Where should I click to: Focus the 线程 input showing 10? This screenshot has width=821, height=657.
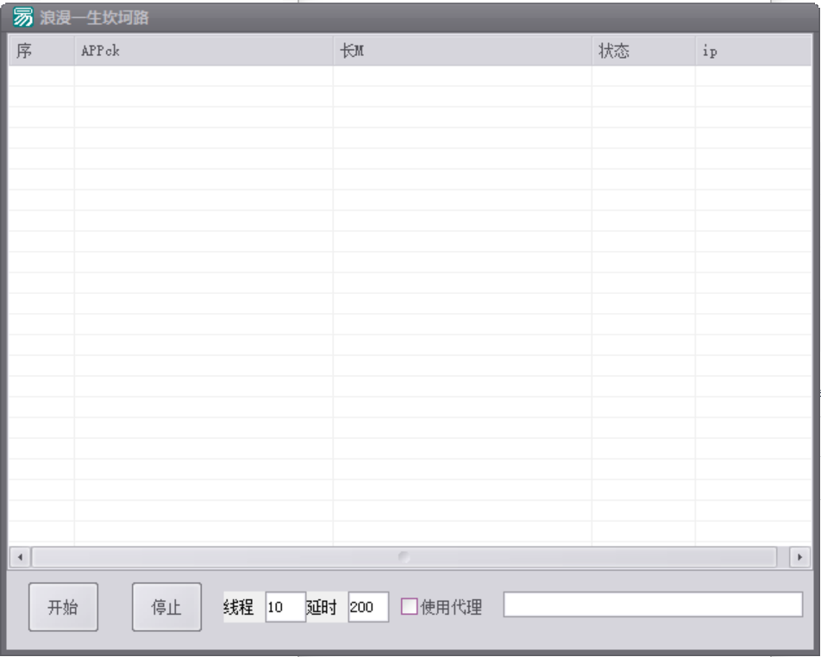(285, 607)
